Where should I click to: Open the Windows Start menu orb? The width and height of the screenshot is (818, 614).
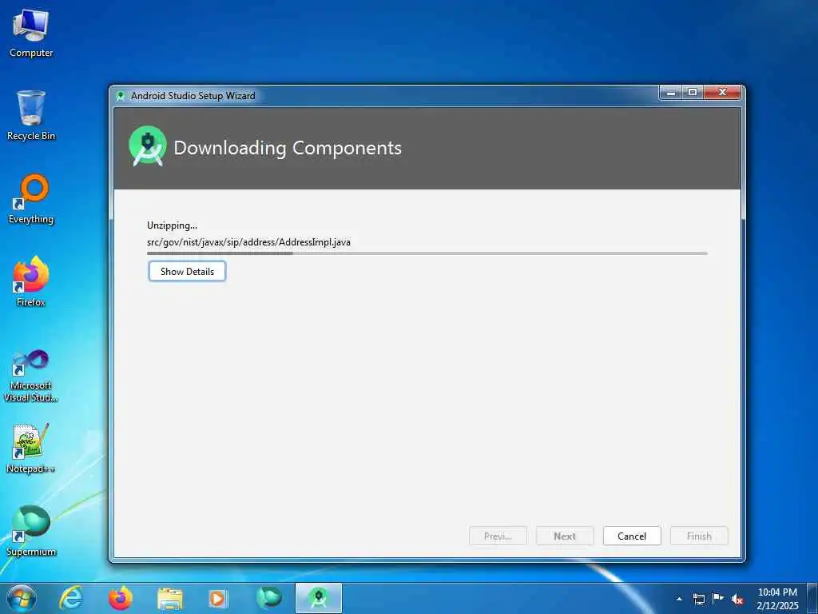[22, 598]
